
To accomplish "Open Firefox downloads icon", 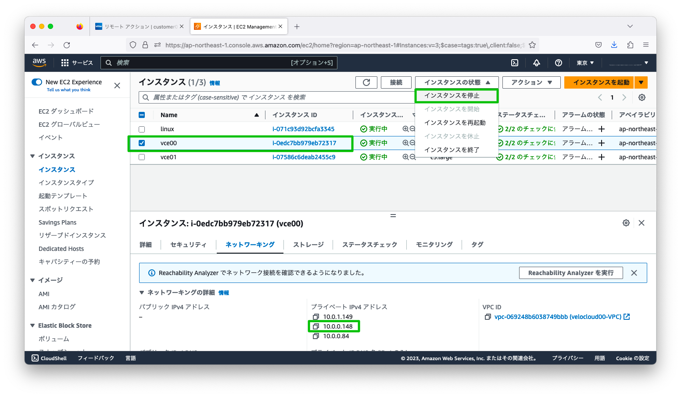I will [x=614, y=45].
